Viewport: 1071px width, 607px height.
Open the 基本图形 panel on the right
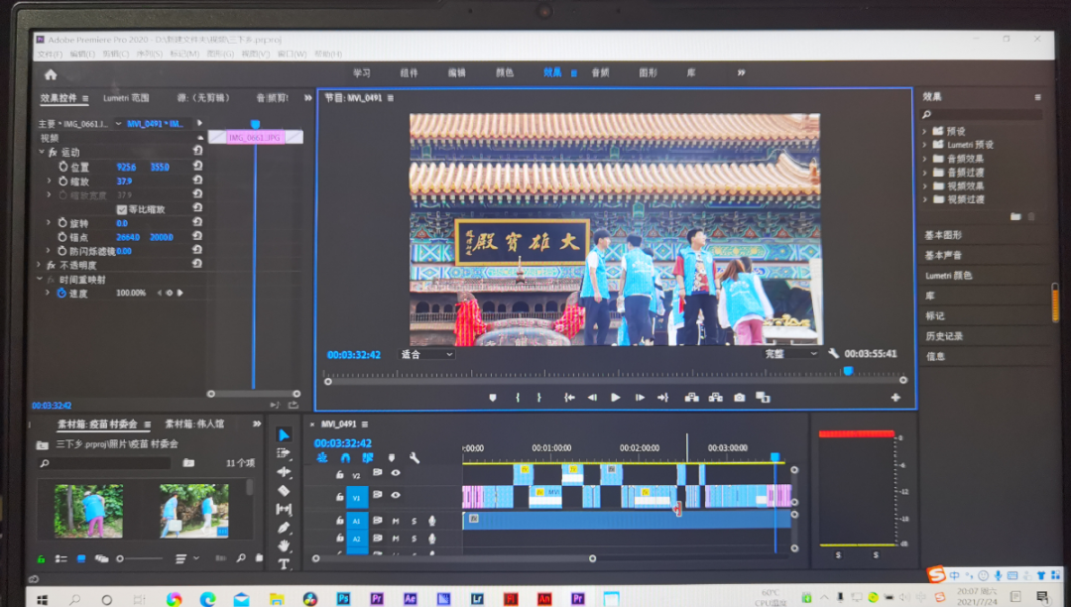(943, 235)
